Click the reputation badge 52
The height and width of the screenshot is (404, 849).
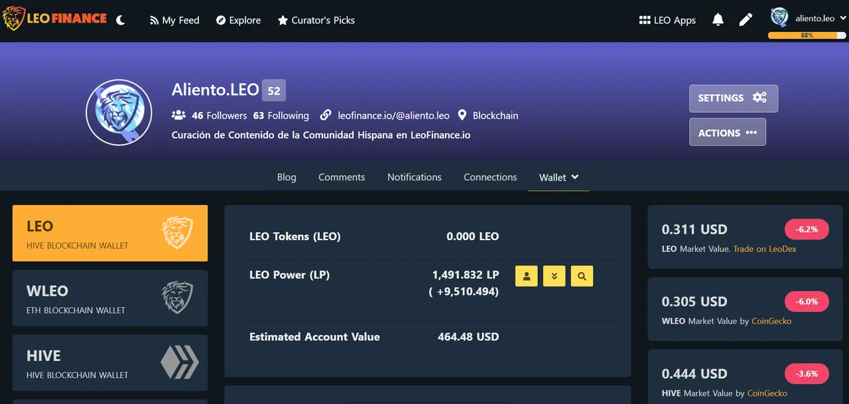click(x=274, y=90)
